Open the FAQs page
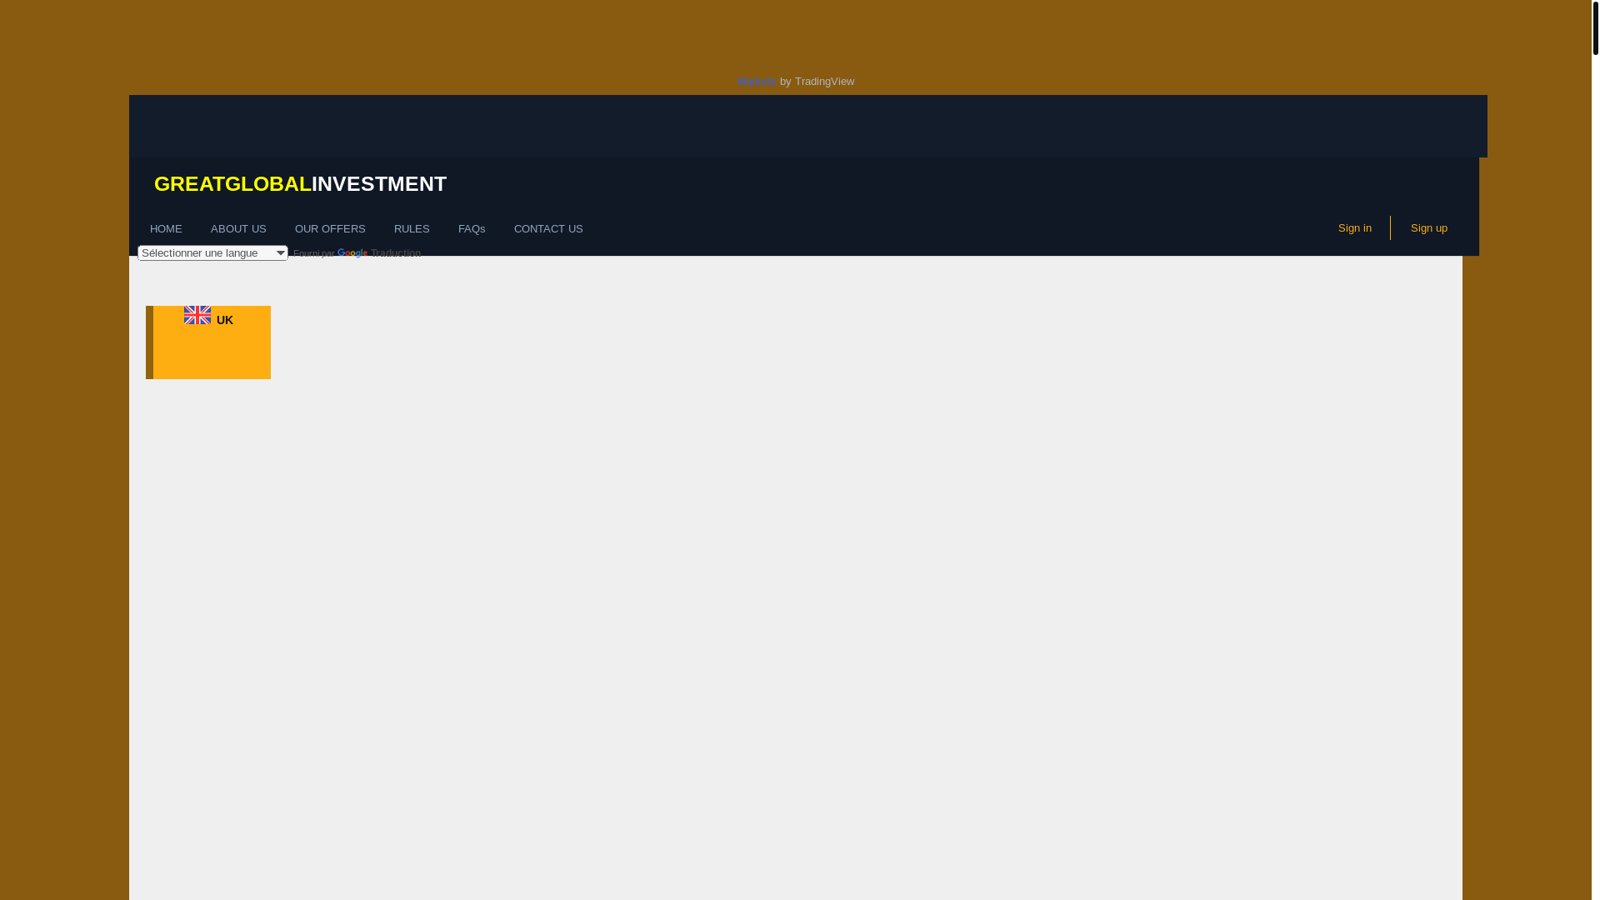 472,229
